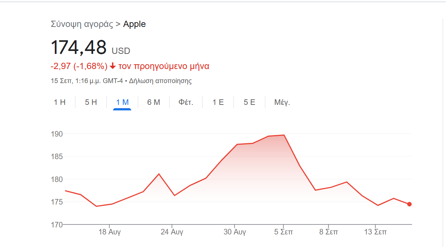Viewport: 446px width, 247px height.
Task: Select the 1 E range tab
Action: [x=218, y=102]
